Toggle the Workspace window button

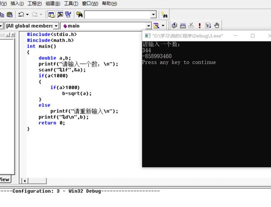(51, 14)
